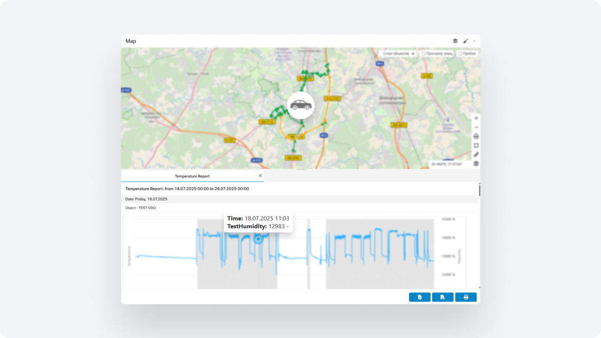Print the temperature report

(x=466, y=297)
